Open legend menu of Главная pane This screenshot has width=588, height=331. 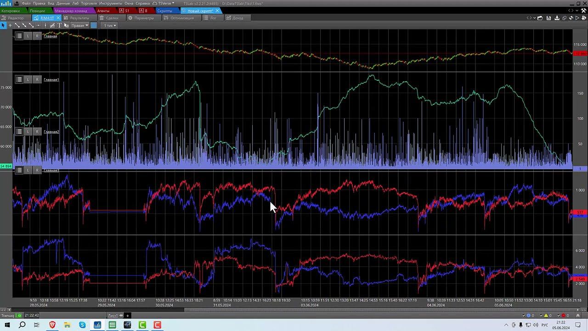(19, 36)
